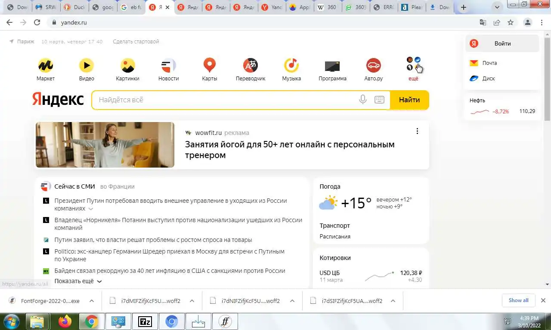Open the Картинки images icon
The image size is (551, 330).
coord(127,65)
